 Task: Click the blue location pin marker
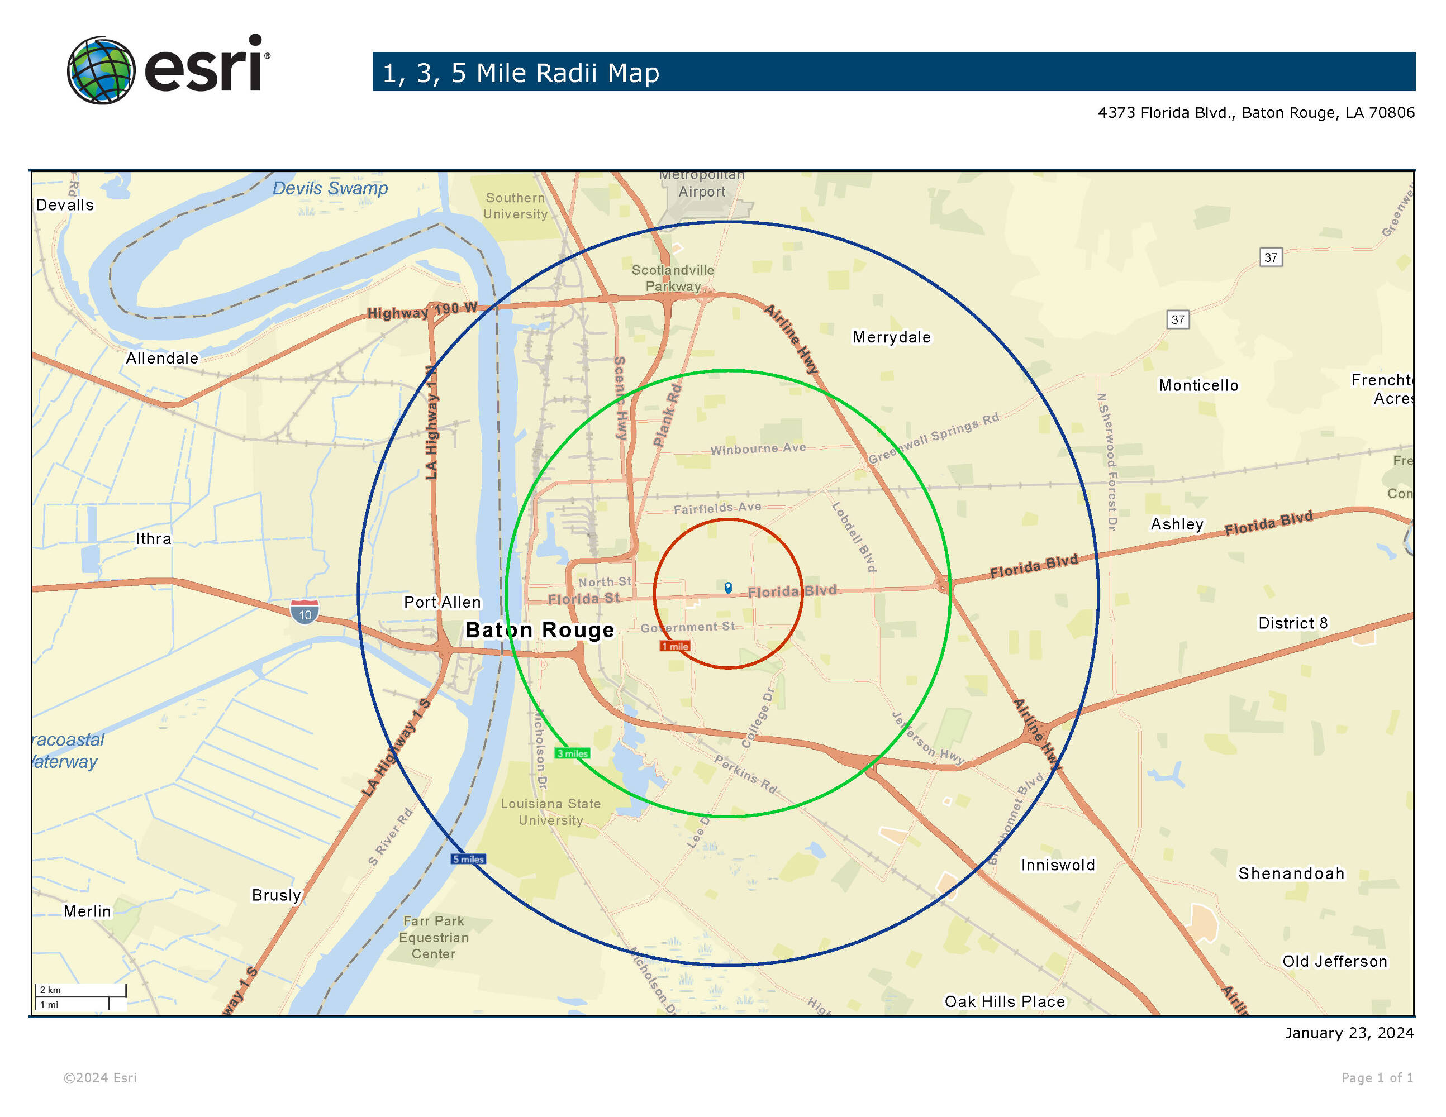pyautogui.click(x=728, y=587)
